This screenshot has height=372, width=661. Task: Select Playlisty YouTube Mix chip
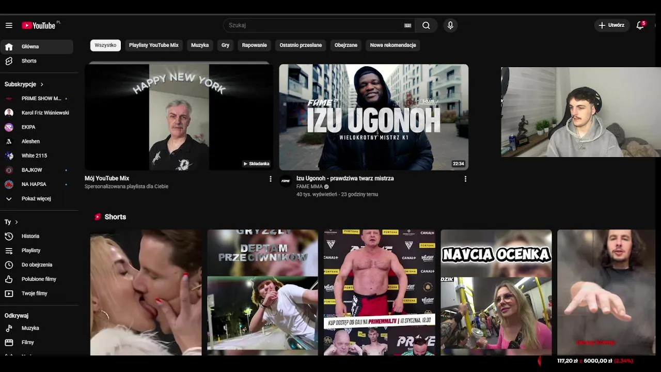point(154,45)
